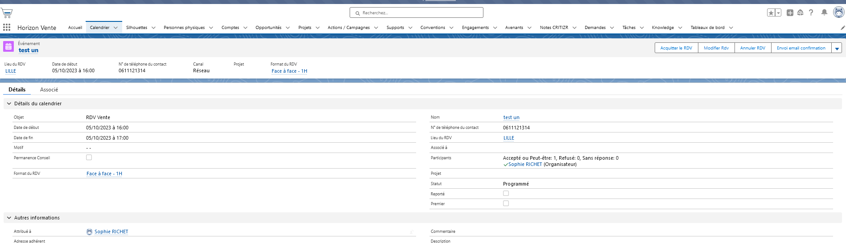Toggle the Permanence Conseil checkbox

(89, 157)
